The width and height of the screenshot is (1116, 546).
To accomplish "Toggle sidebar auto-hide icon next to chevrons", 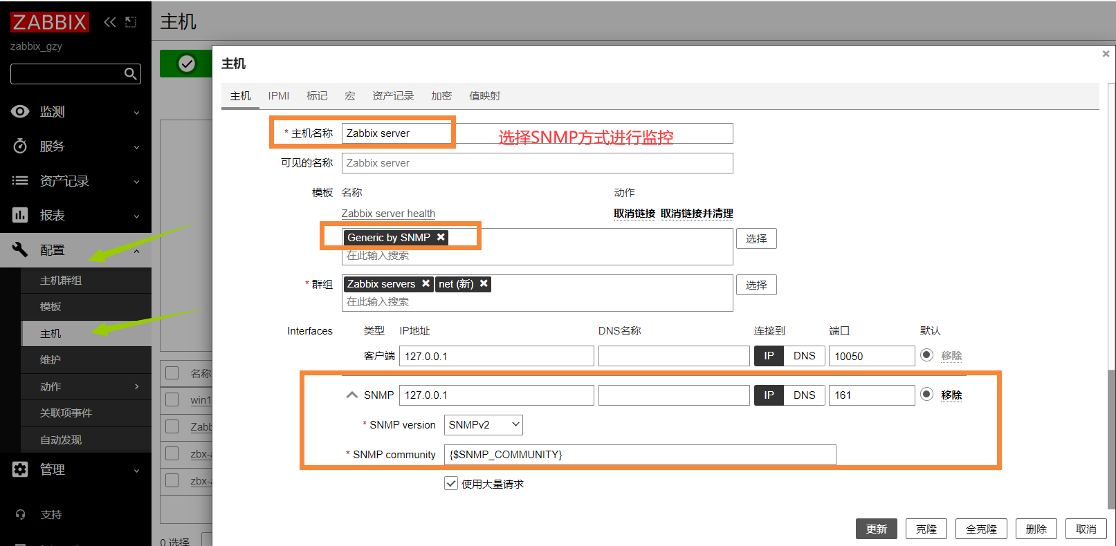I will click(x=131, y=22).
